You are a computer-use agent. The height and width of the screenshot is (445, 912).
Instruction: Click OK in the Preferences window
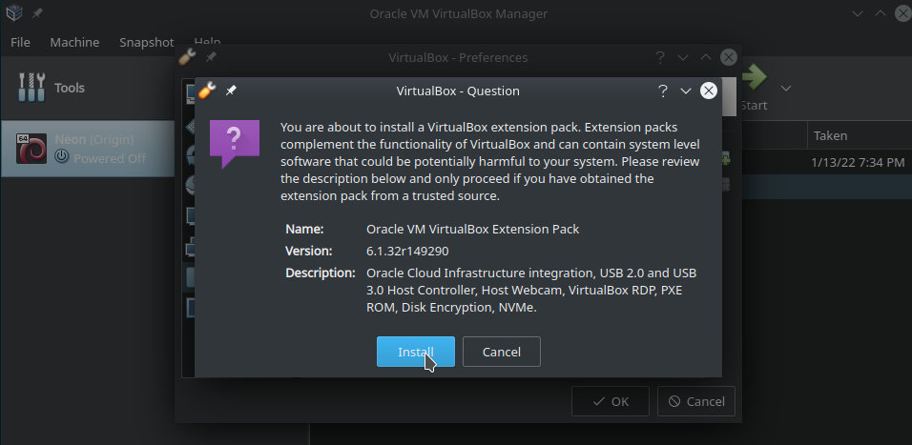click(x=611, y=401)
